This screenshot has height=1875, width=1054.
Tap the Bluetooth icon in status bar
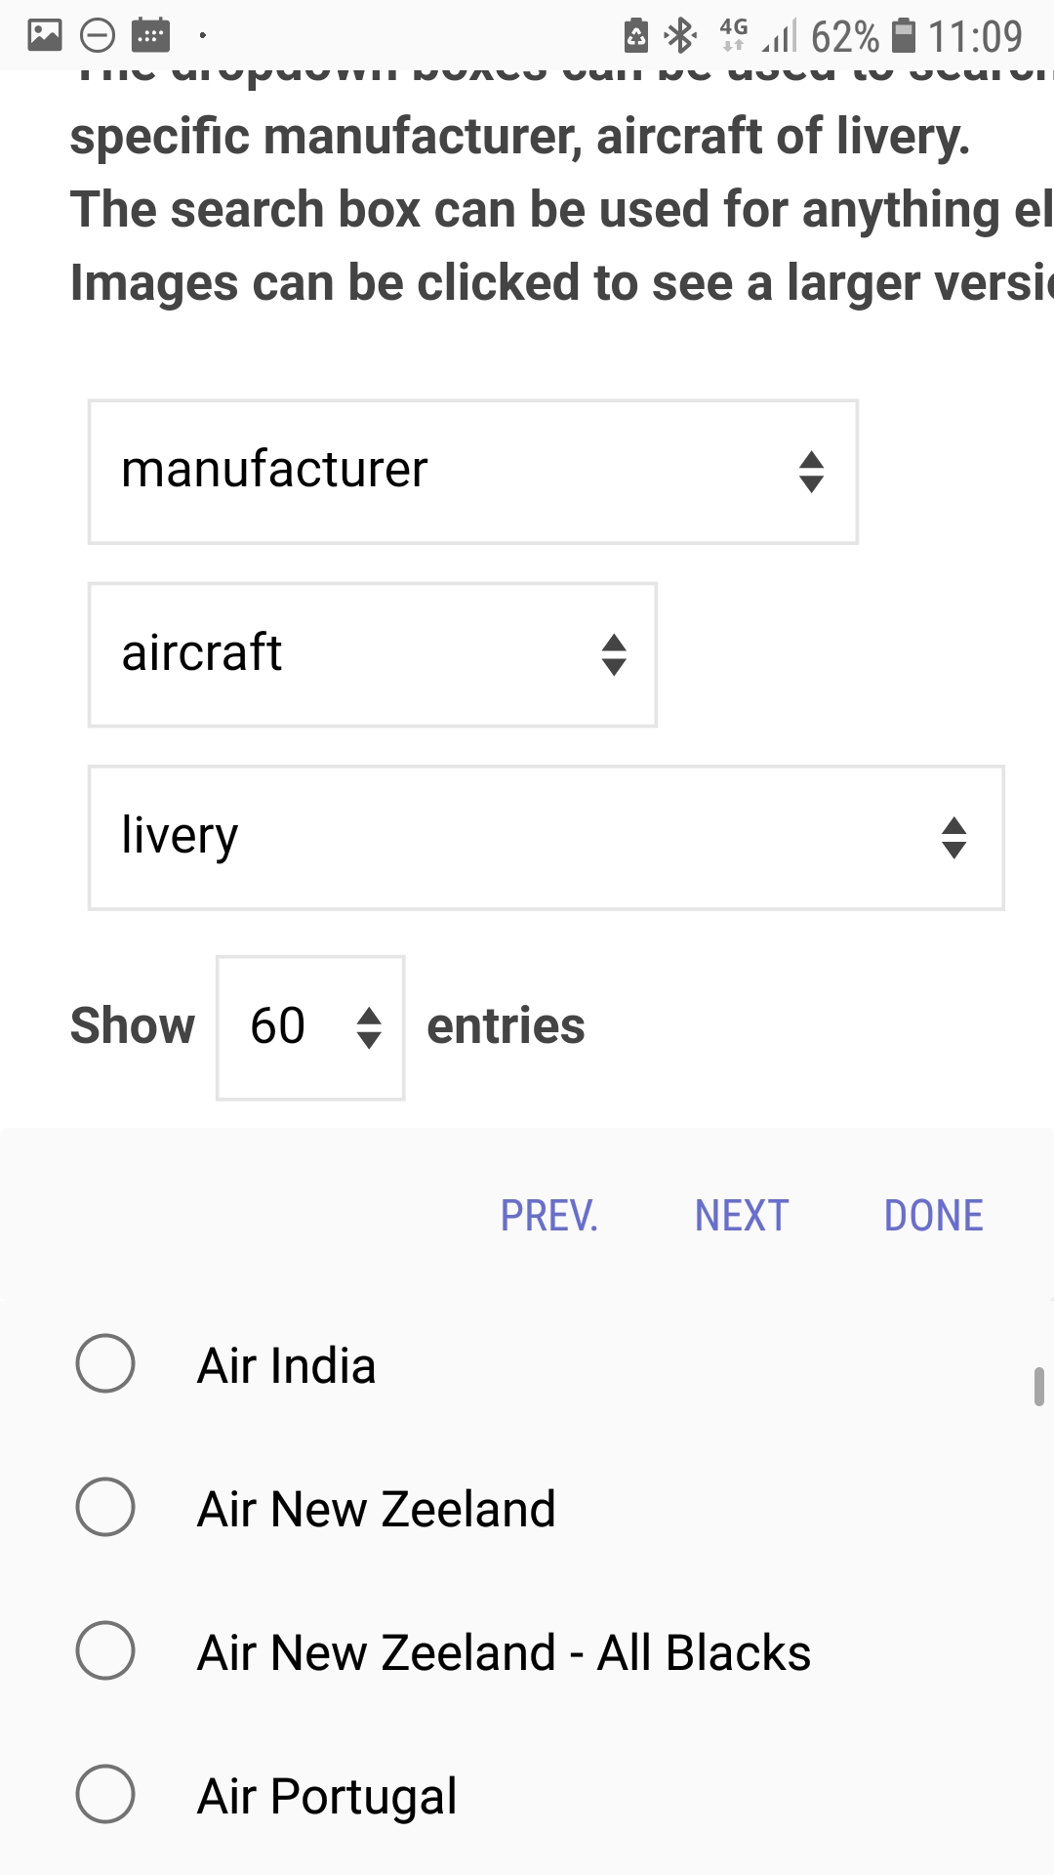(x=679, y=36)
